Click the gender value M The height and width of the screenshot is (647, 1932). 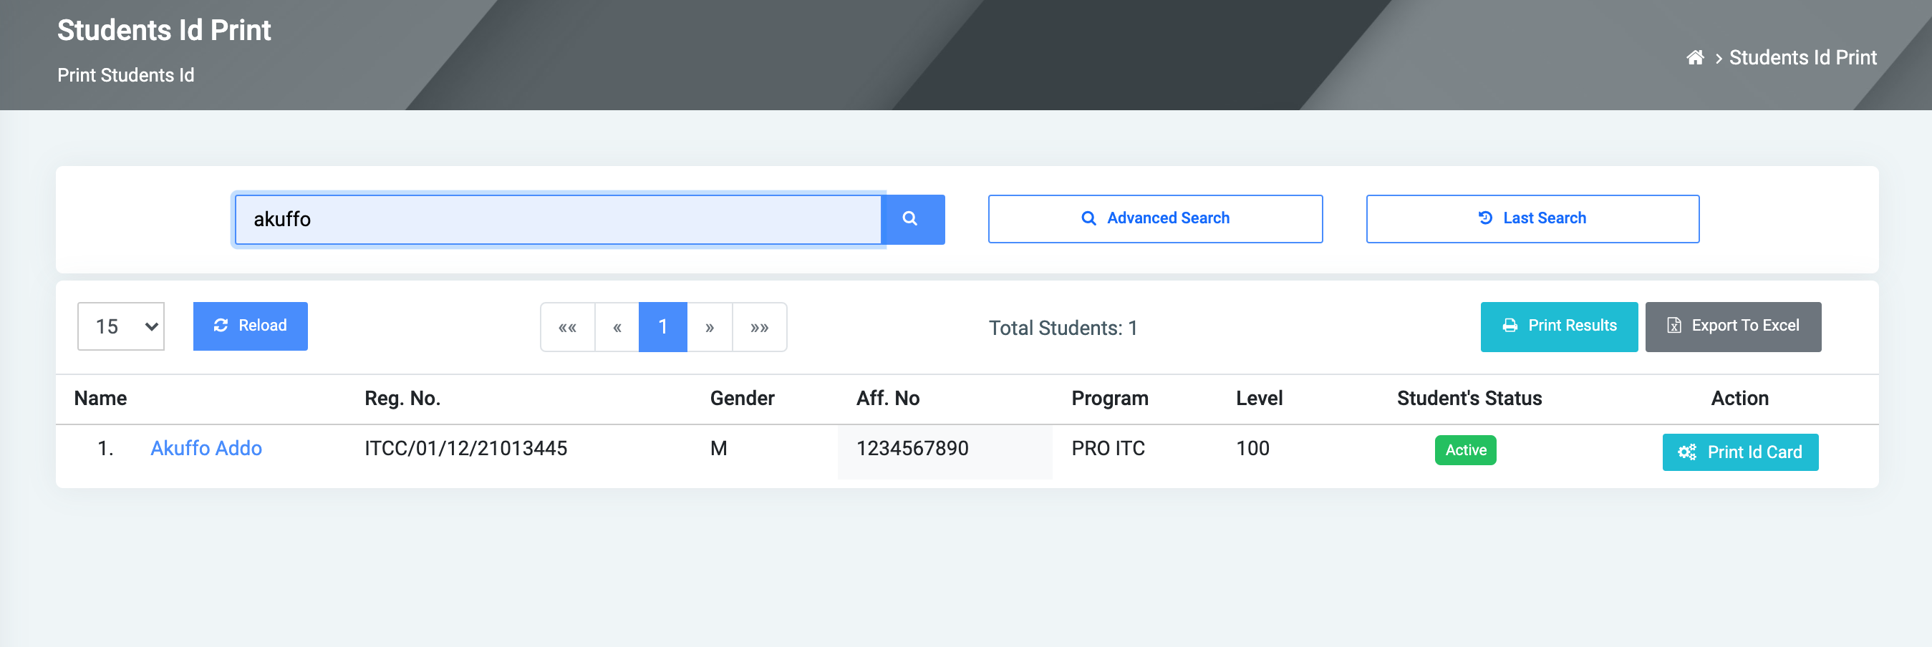pyautogui.click(x=718, y=448)
